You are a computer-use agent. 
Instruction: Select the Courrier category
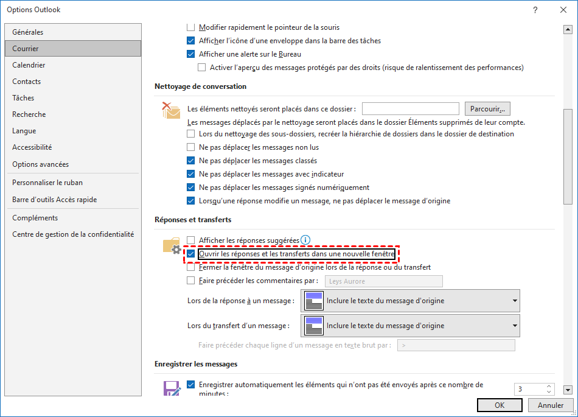click(73, 48)
